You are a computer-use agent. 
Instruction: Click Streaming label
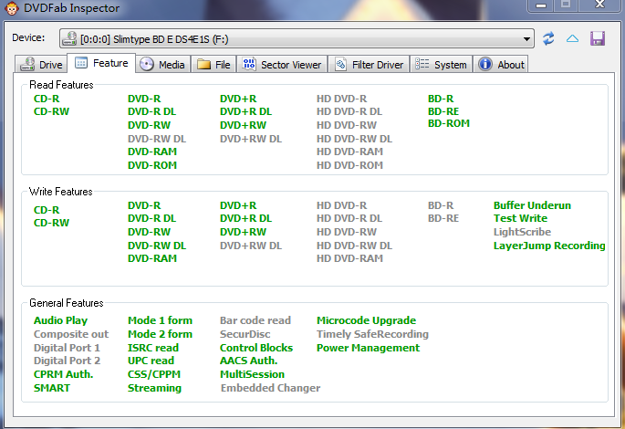pos(154,388)
